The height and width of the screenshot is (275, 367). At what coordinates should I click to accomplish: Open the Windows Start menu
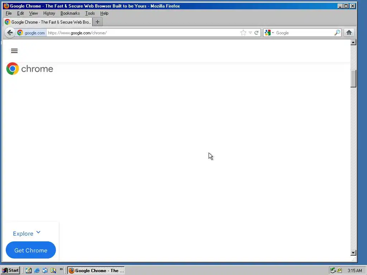[10, 271]
